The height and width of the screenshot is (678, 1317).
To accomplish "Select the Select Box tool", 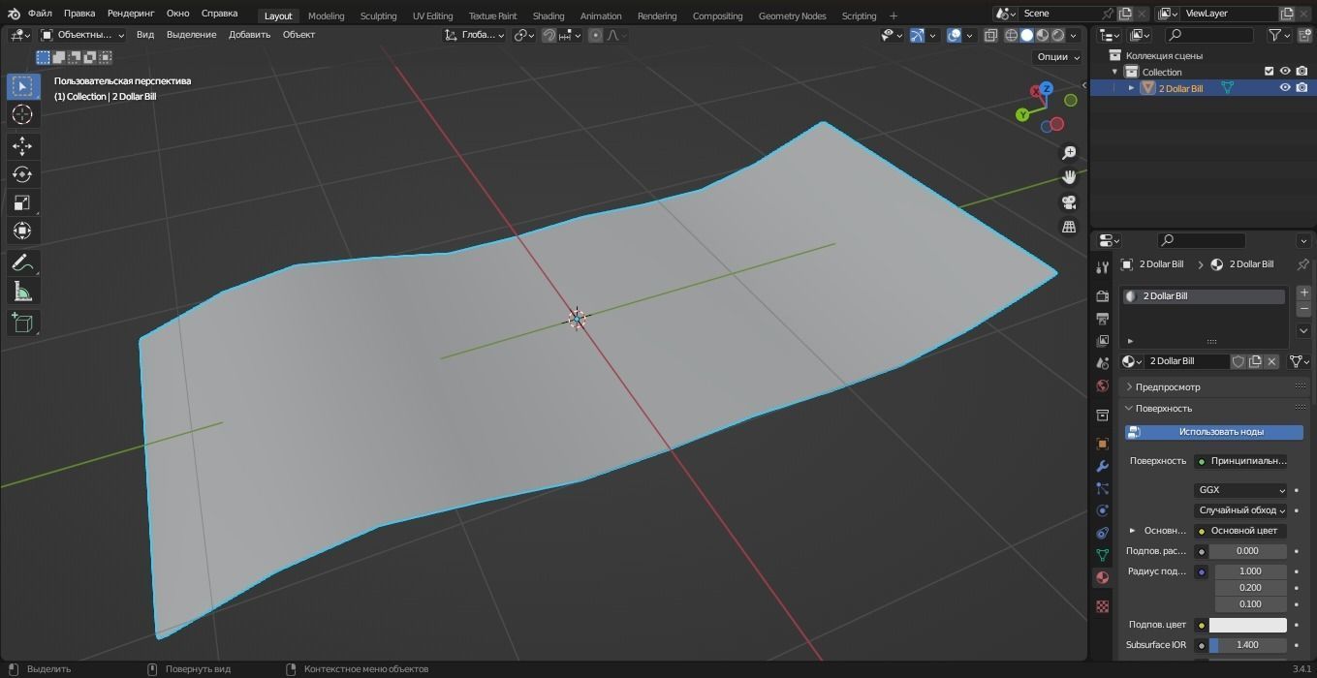I will pyautogui.click(x=22, y=86).
